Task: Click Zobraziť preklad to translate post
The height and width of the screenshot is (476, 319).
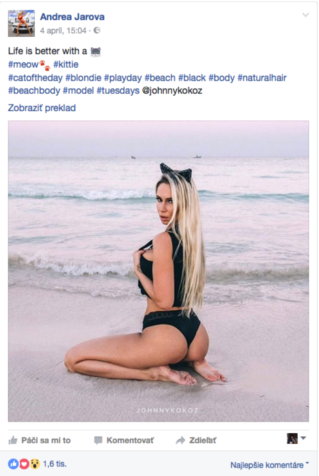Action: pos(42,108)
